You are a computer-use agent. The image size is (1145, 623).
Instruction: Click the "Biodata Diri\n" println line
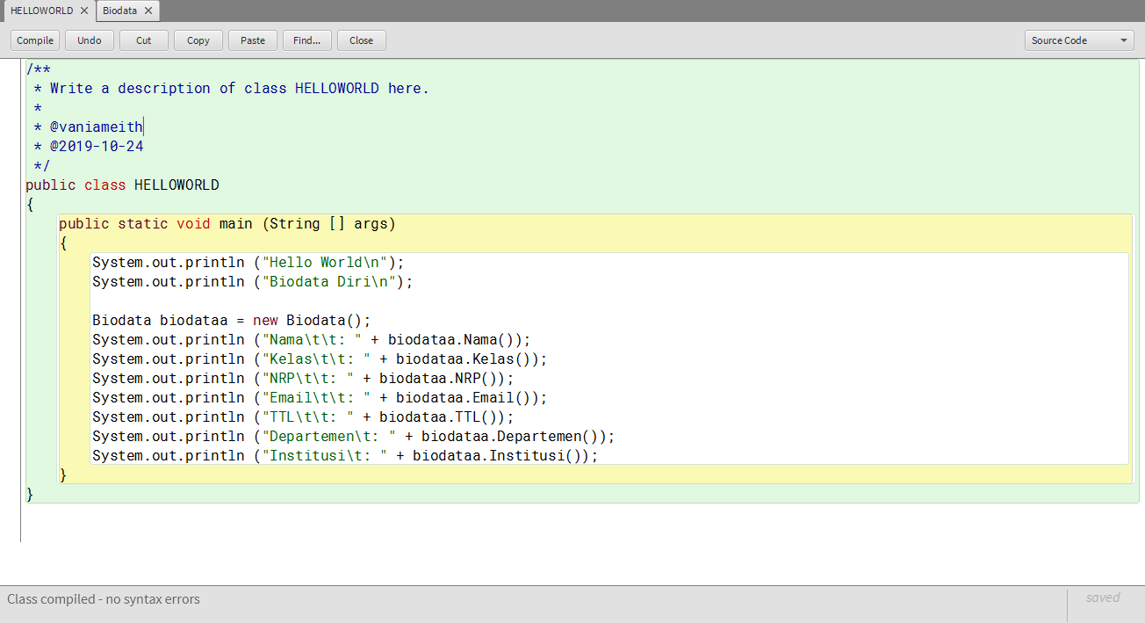[x=253, y=281]
